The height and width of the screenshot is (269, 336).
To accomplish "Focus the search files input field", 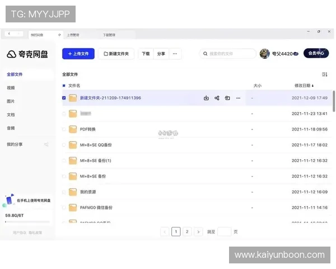I will point(227,54).
